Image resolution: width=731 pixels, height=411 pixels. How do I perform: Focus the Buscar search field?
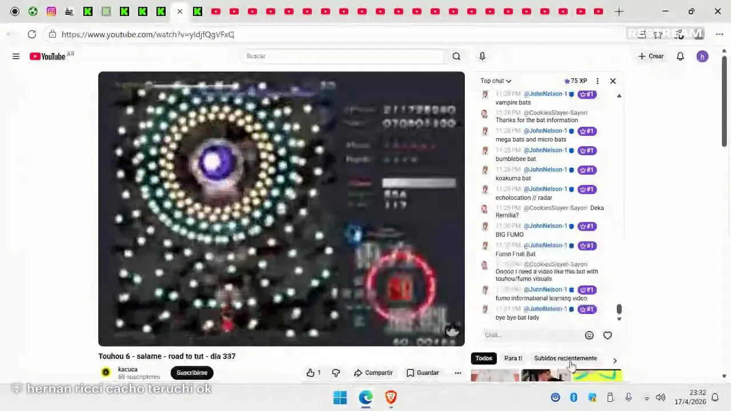343,56
